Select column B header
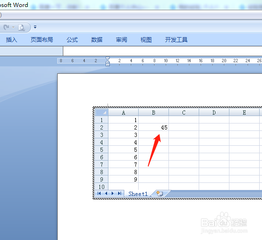This screenshot has width=262, height=240. [x=154, y=112]
